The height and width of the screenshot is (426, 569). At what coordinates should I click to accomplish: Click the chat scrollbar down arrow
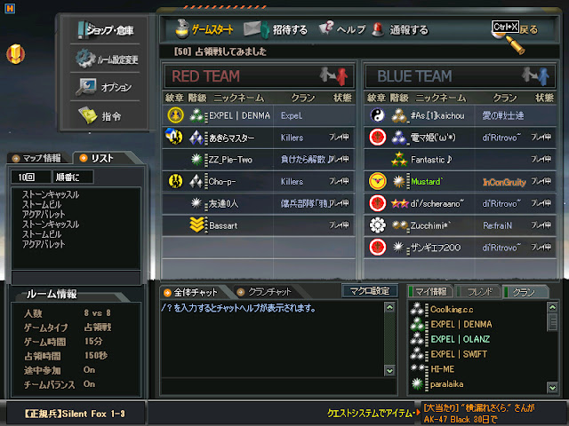(389, 371)
